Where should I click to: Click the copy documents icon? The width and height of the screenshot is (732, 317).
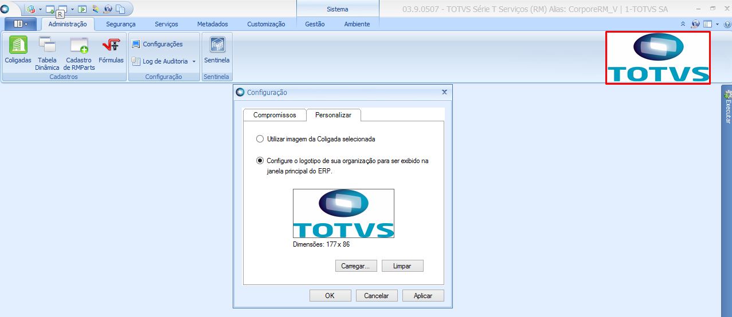120,9
